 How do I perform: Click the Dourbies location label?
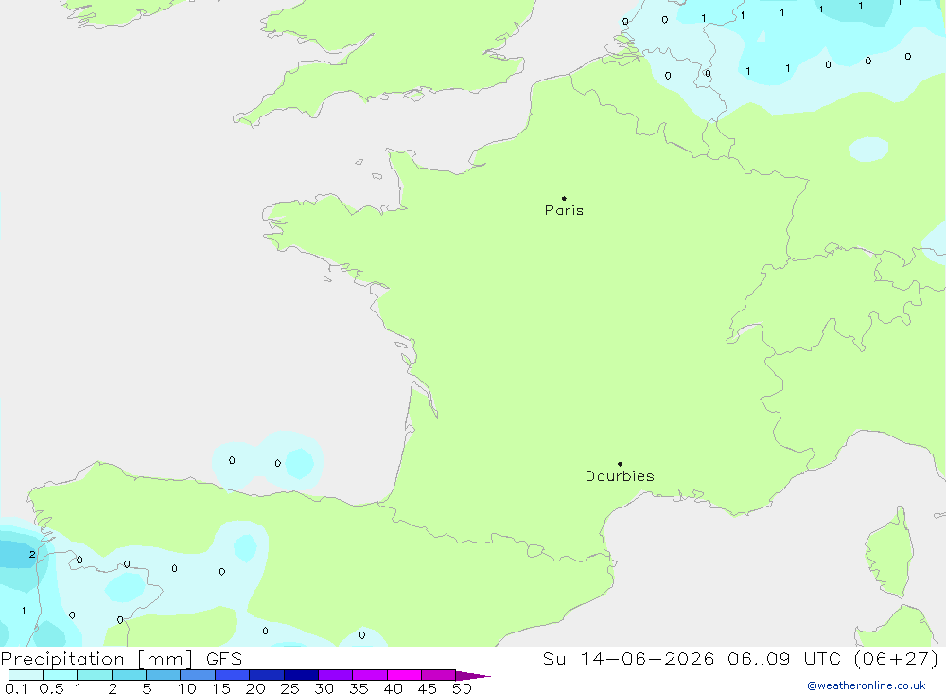click(x=620, y=476)
